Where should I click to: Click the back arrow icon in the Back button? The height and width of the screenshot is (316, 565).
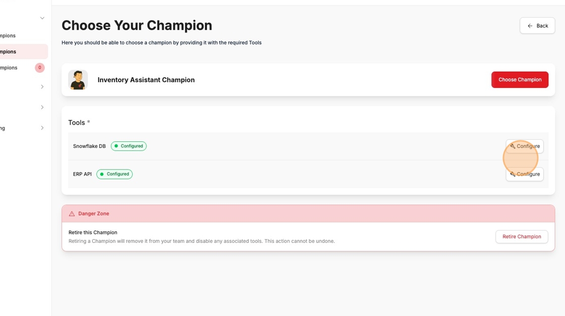529,25
